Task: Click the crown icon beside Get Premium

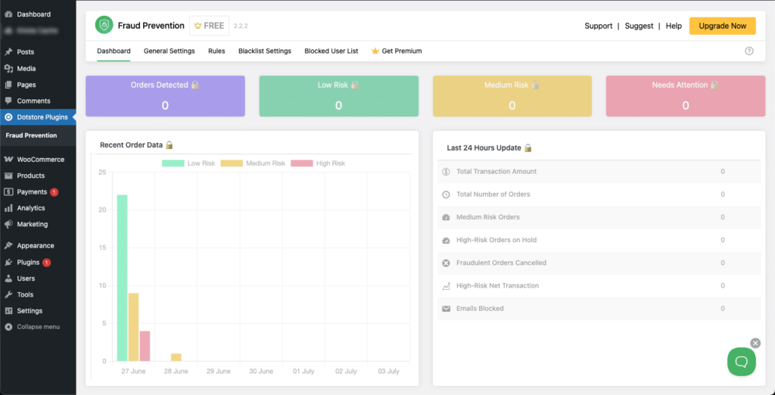Action: (375, 51)
